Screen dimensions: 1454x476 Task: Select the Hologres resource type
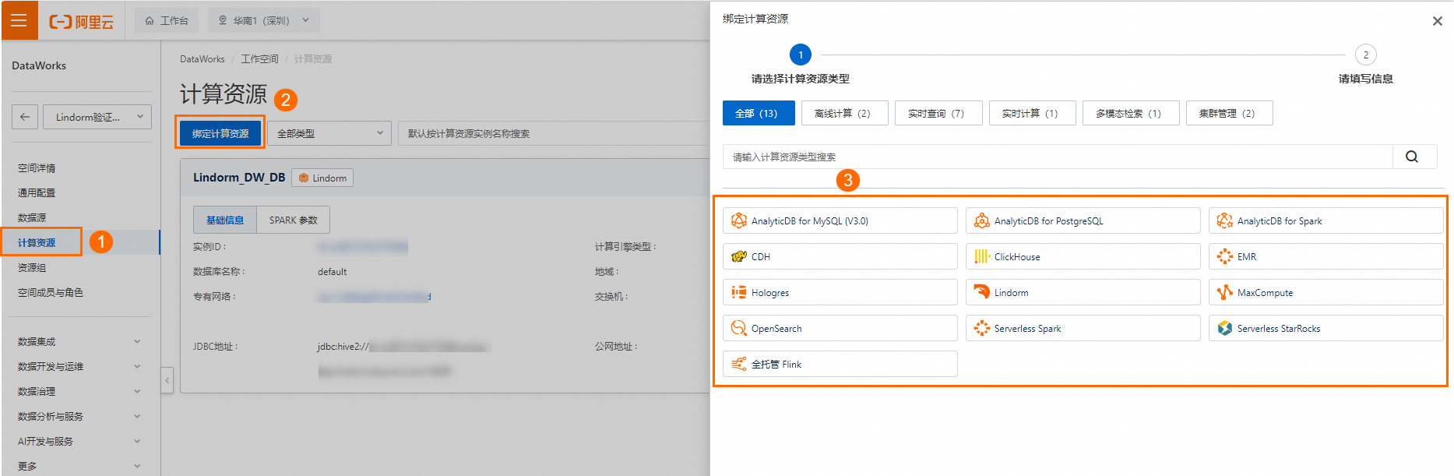click(840, 292)
